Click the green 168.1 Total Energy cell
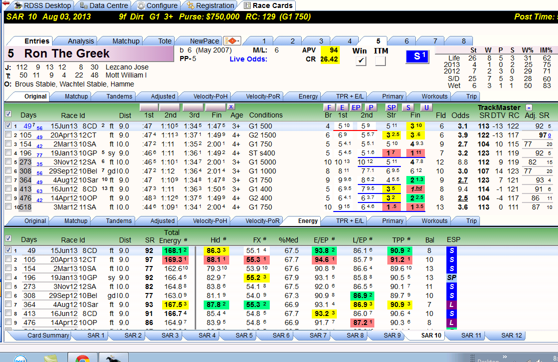Viewport: 558px width, 362px height. point(175,250)
